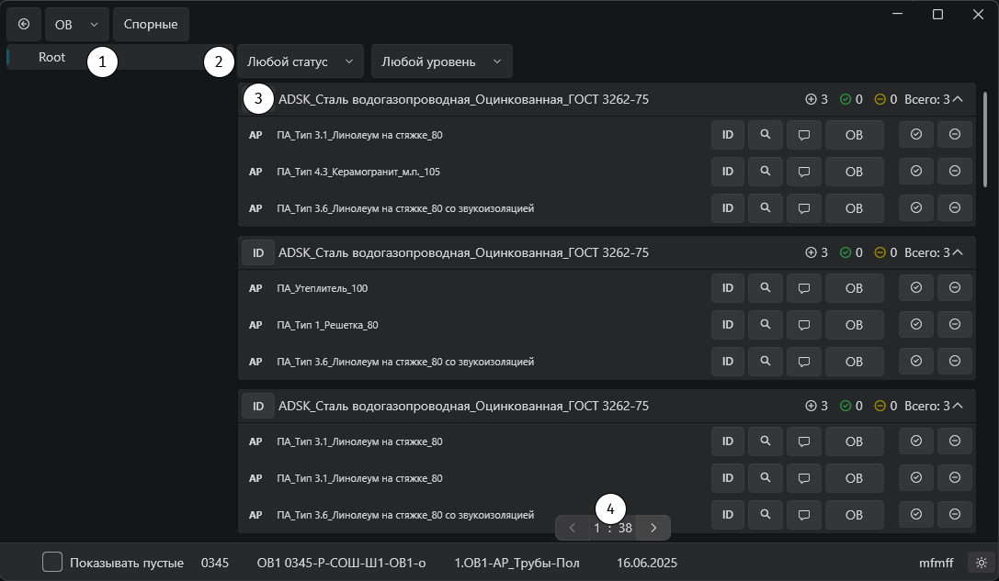
Task: Open the Любой статус dropdown
Action: pyautogui.click(x=301, y=61)
